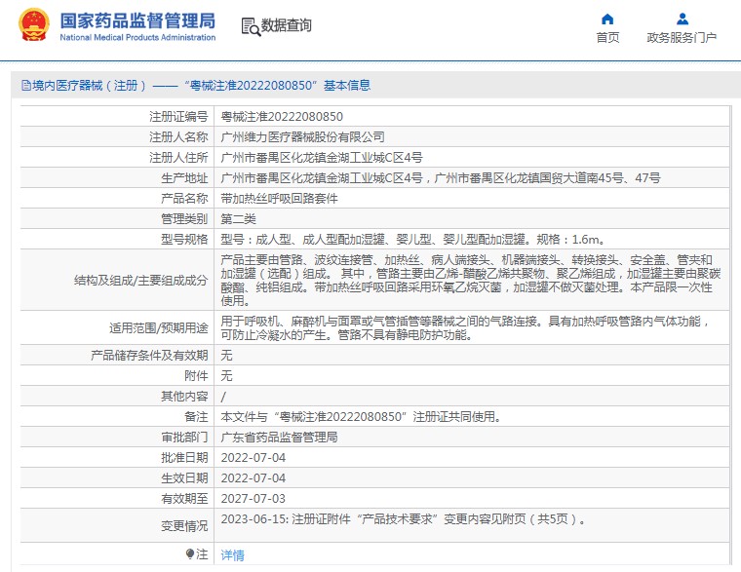
Task: Click the 注册证编号 row label
Action: point(178,117)
